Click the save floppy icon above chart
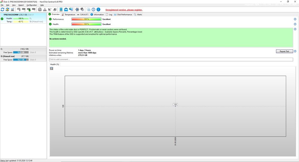The width and height of the screenshot is (299, 162). (51, 68)
